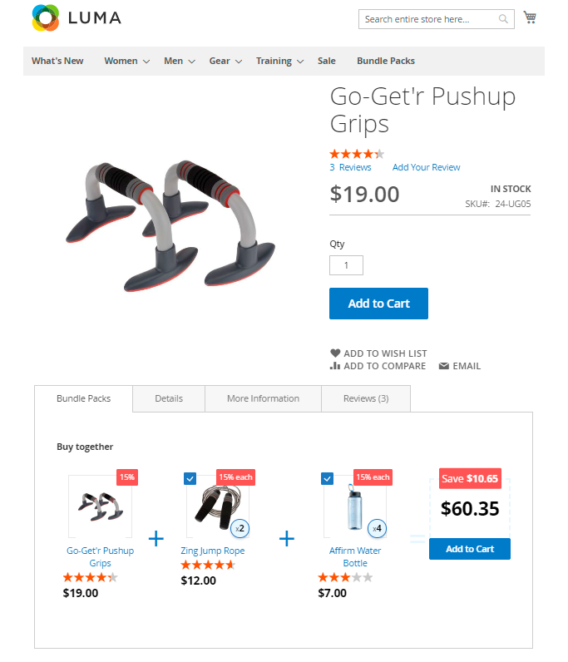Click the pushup grips main product image

(171, 218)
